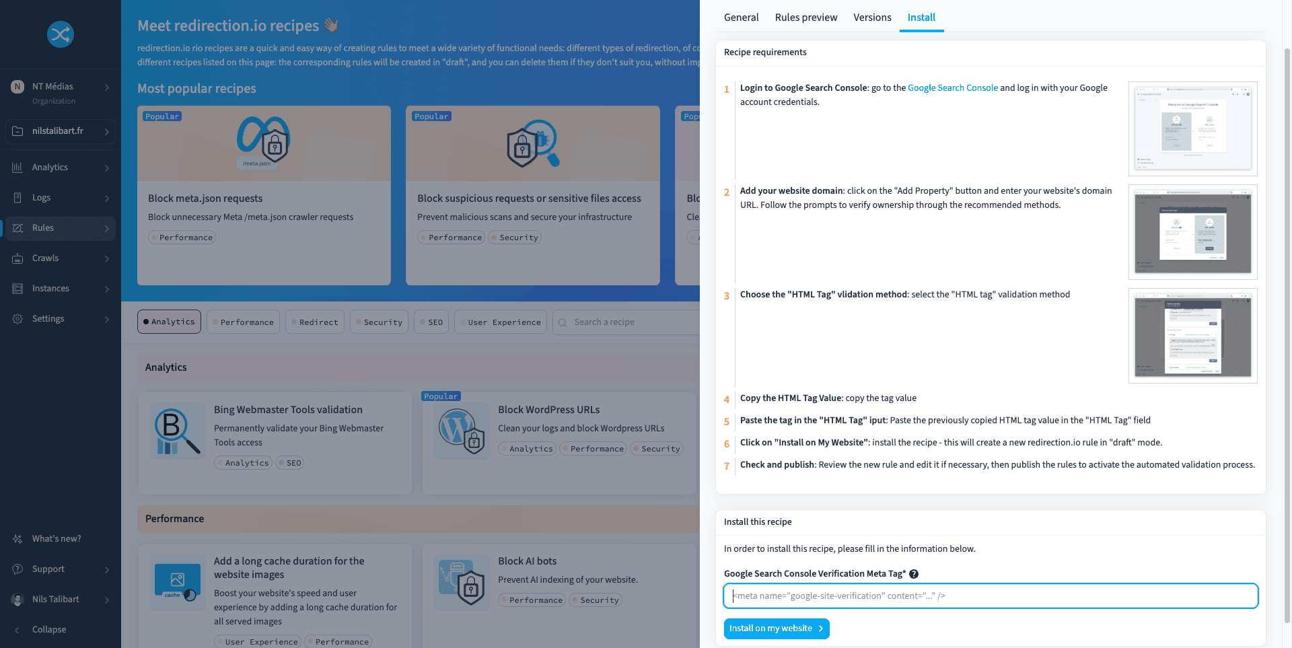Click the Settings gear icon
1292x648 pixels.
[x=17, y=319]
